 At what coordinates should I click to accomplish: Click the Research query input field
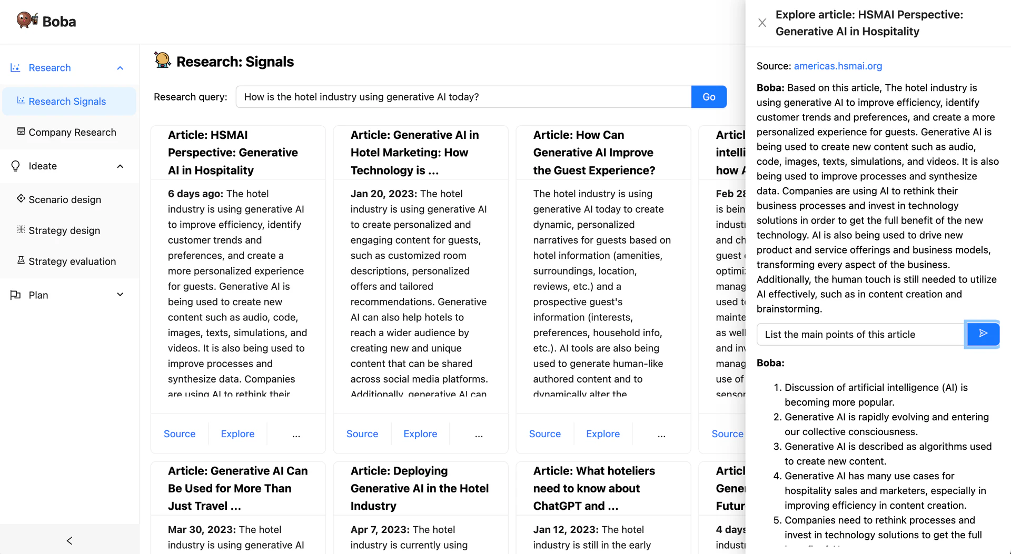463,97
